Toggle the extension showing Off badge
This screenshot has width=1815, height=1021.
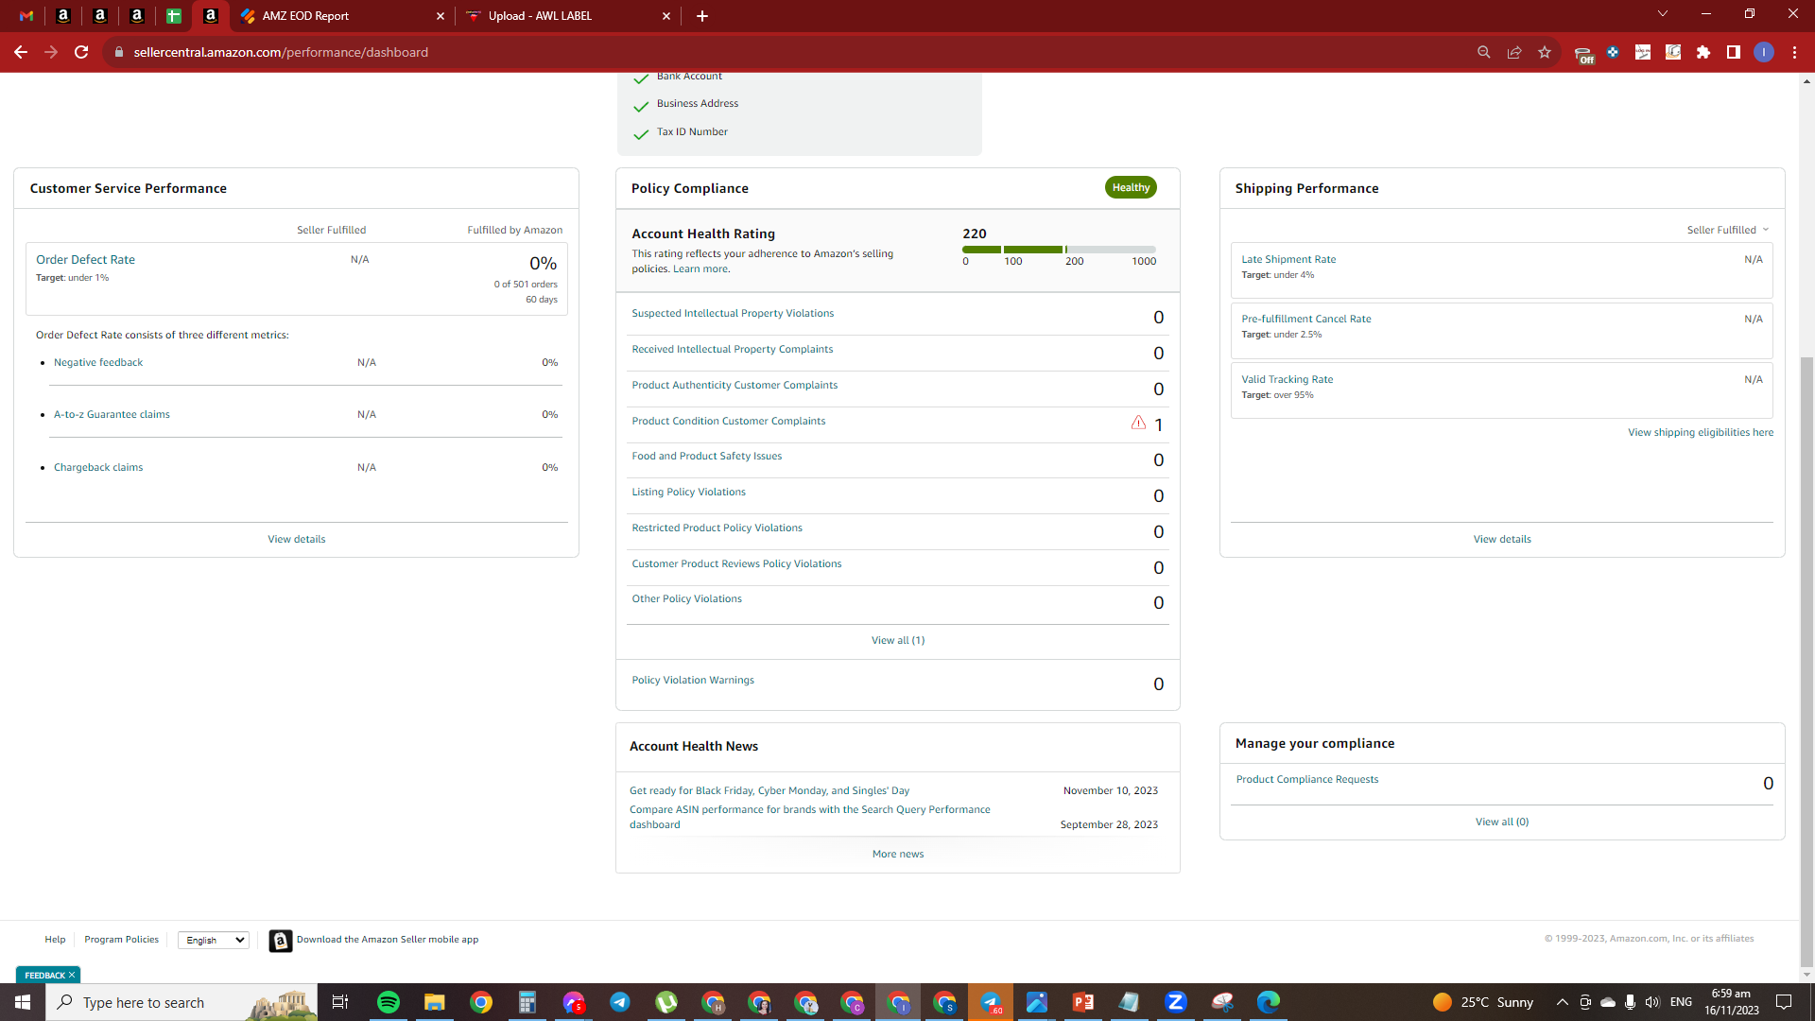1584,54
